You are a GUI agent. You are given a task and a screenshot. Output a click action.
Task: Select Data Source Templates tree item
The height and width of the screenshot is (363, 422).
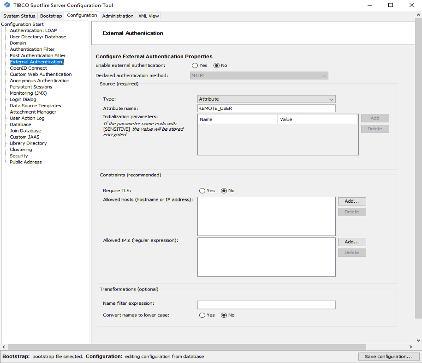[x=36, y=106]
